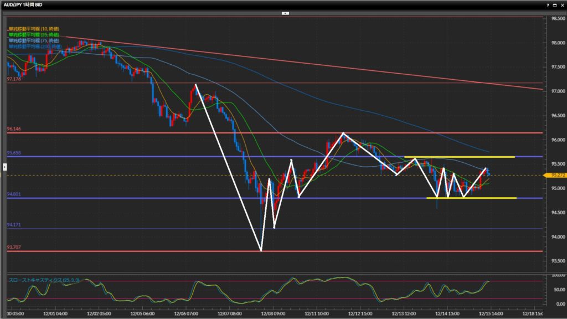
Task: Close the AUD/JPY chart window
Action: 561,4
